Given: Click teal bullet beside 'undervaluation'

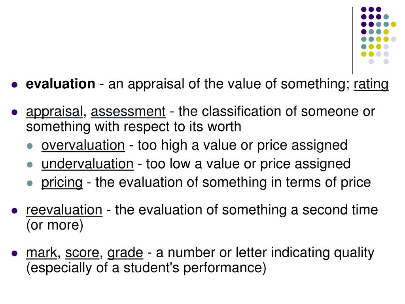Looking at the screenshot, I should [30, 164].
